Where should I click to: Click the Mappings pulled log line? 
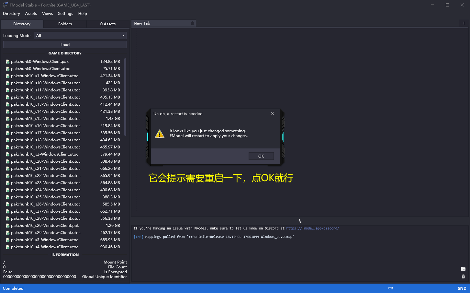[214, 237]
